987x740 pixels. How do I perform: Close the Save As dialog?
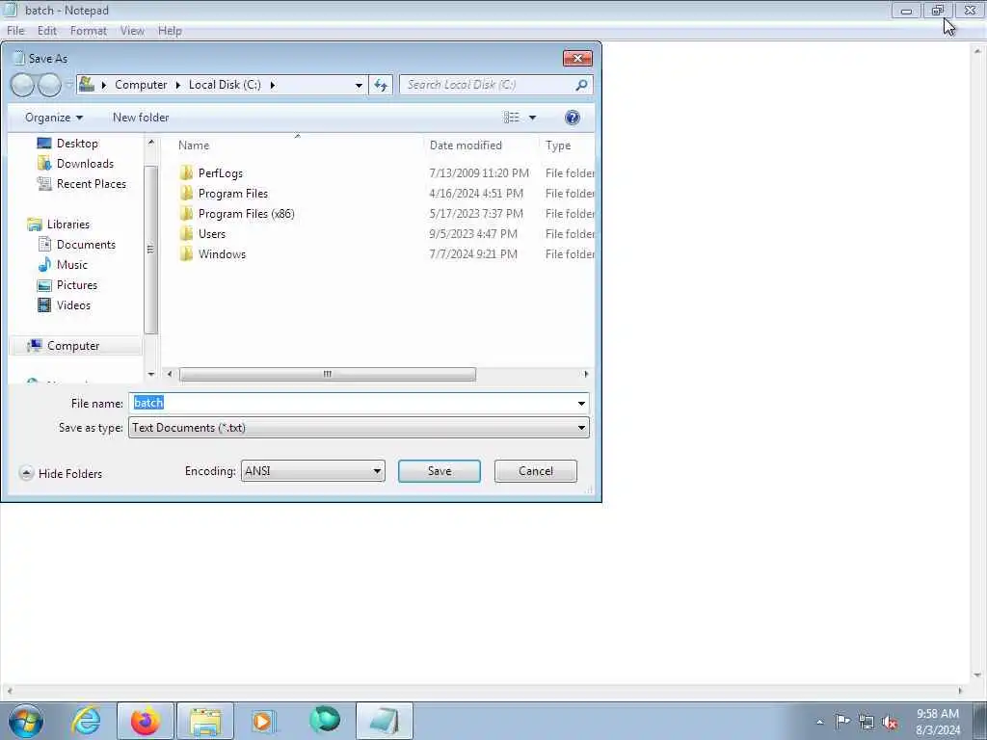coord(577,59)
